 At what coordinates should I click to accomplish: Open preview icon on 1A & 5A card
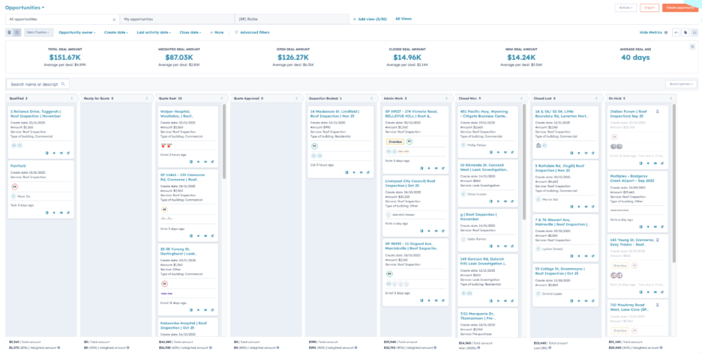[x=572, y=153]
